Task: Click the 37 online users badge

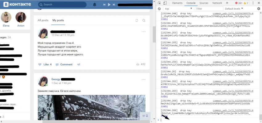Action: (x=145, y=116)
